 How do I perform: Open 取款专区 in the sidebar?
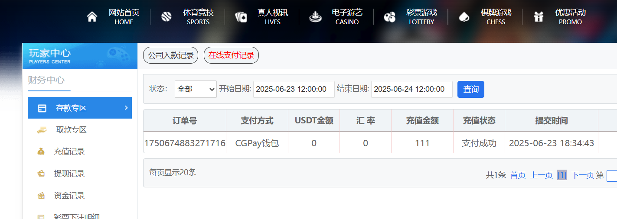(71, 130)
